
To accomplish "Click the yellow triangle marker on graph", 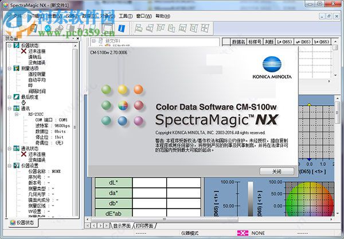I will [x=309, y=105].
